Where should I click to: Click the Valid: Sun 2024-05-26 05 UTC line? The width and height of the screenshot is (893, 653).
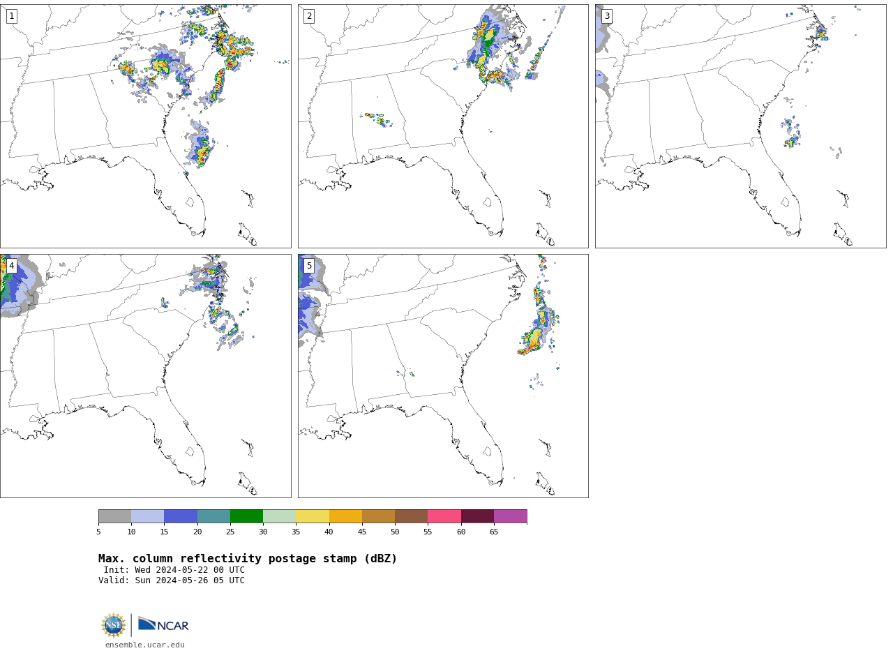pyautogui.click(x=172, y=580)
